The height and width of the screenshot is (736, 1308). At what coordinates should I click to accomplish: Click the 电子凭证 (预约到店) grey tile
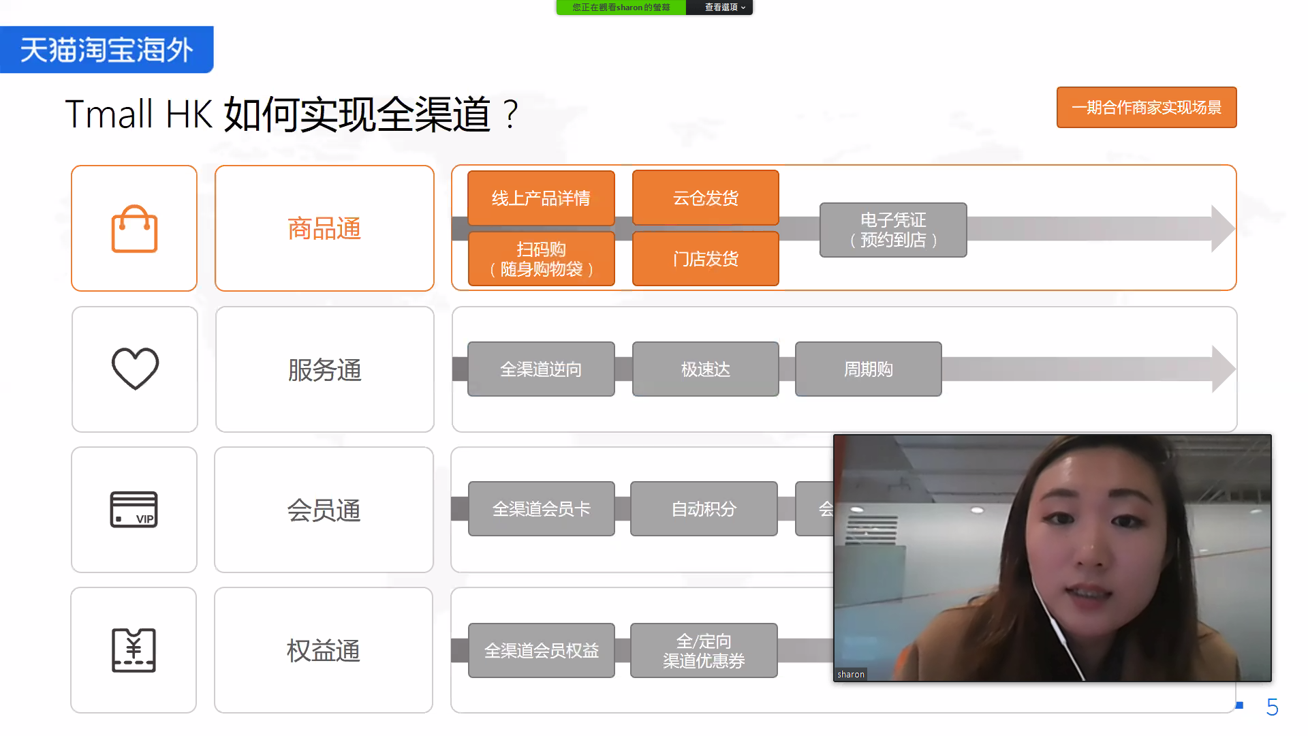pyautogui.click(x=893, y=230)
